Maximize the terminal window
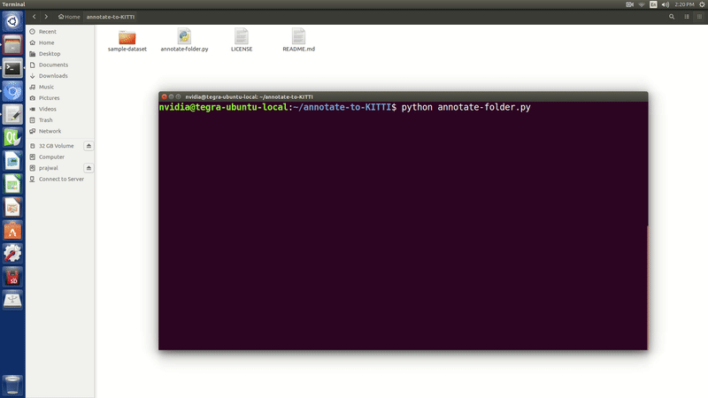 tap(179, 96)
